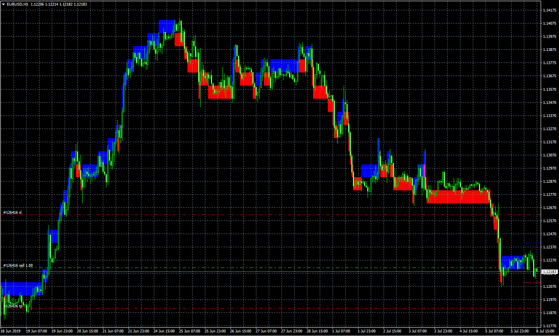The width and height of the screenshot is (559, 336).
Task: Click price axis label 1.13170
Action: tap(549, 142)
